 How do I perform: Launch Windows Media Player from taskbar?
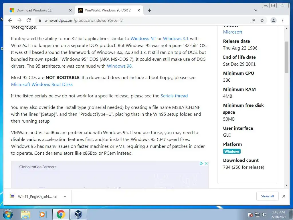click(x=43, y=214)
